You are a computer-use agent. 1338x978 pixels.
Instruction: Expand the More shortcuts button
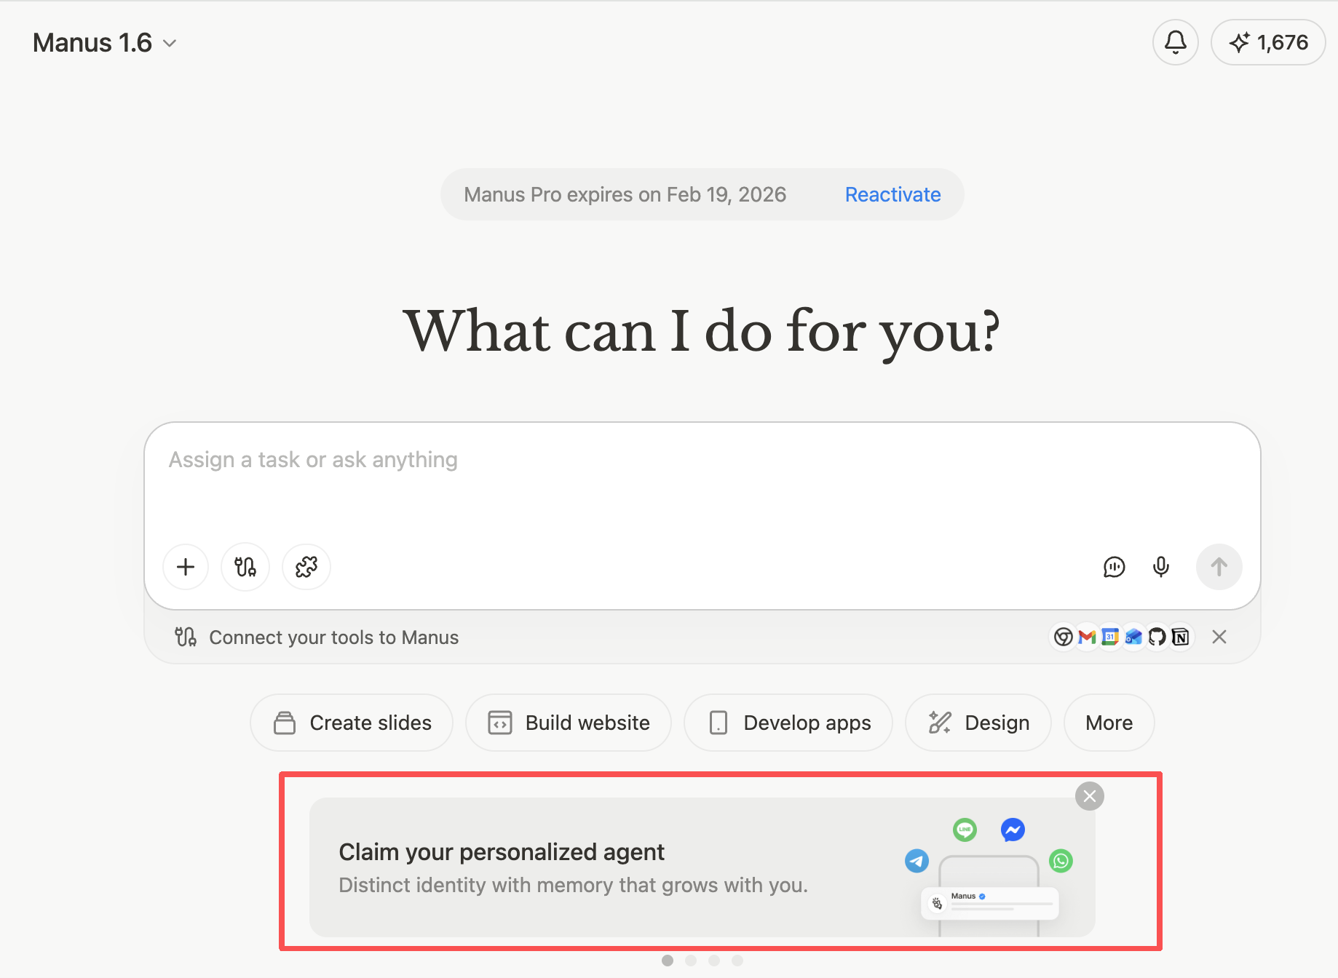point(1109,723)
